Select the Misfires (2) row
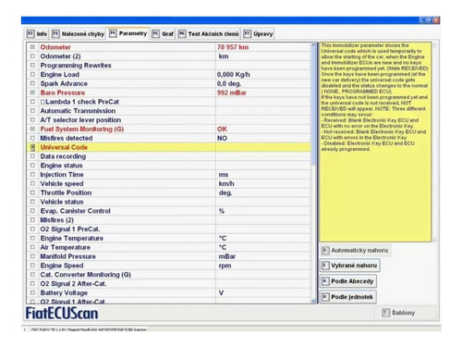462x347 pixels. click(x=169, y=220)
